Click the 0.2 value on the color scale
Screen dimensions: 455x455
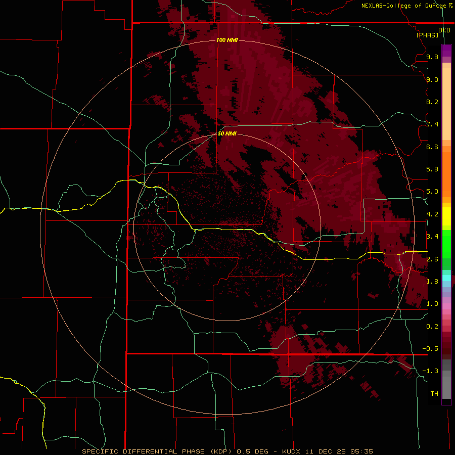pyautogui.click(x=432, y=327)
